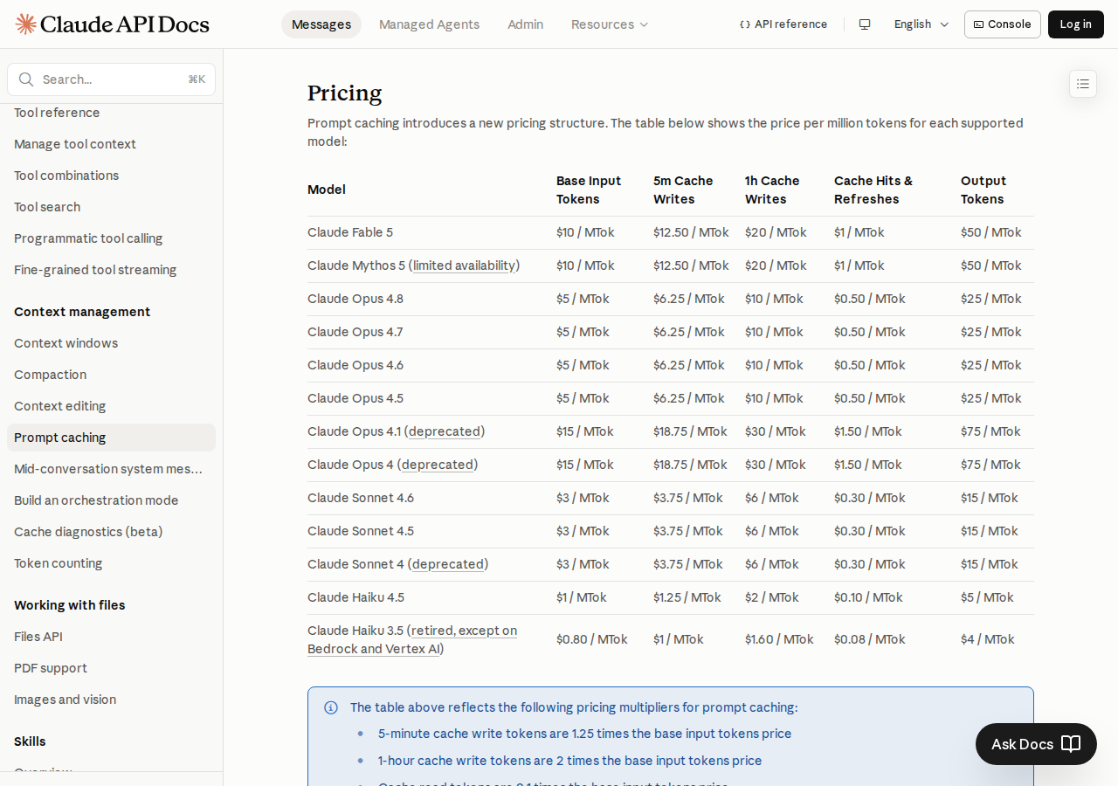The width and height of the screenshot is (1118, 786).
Task: Toggle the theme monitor icon
Action: point(865,24)
